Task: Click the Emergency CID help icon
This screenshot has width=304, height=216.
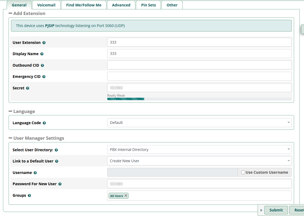Action: point(44,77)
